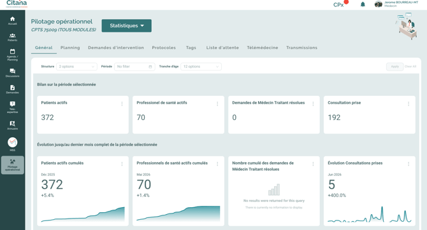Screen dimensions: 427x230
Task: Click the Consultation prise value 192
Action: click(x=334, y=118)
